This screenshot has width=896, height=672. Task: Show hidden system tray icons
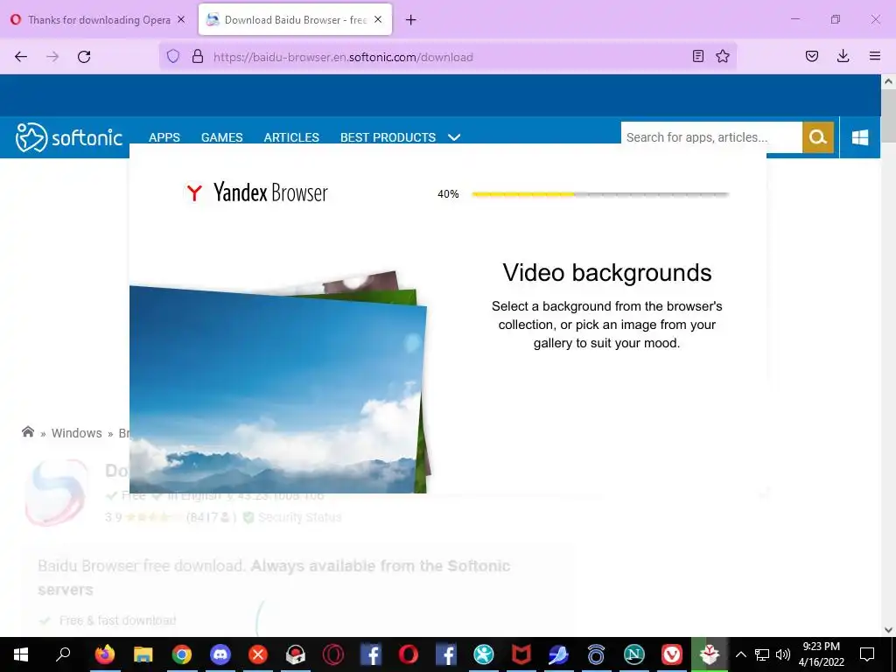tap(740, 654)
